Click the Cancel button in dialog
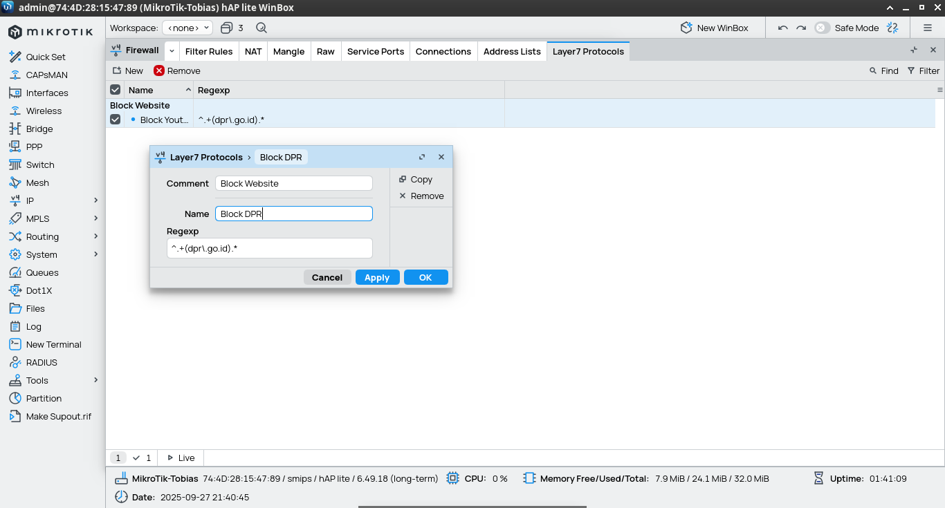 (x=327, y=277)
